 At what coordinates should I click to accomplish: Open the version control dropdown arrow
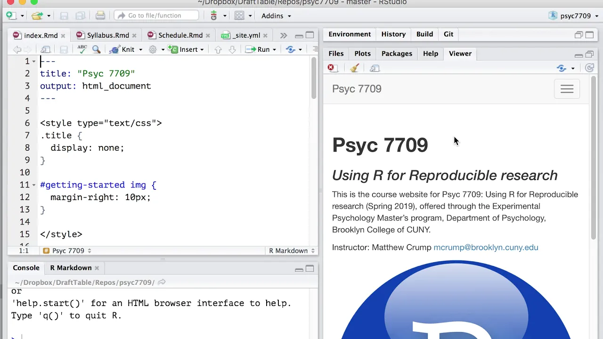[x=225, y=16]
